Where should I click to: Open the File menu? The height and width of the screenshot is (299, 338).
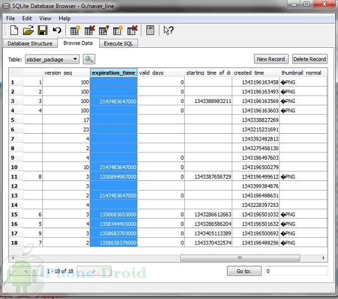point(10,19)
